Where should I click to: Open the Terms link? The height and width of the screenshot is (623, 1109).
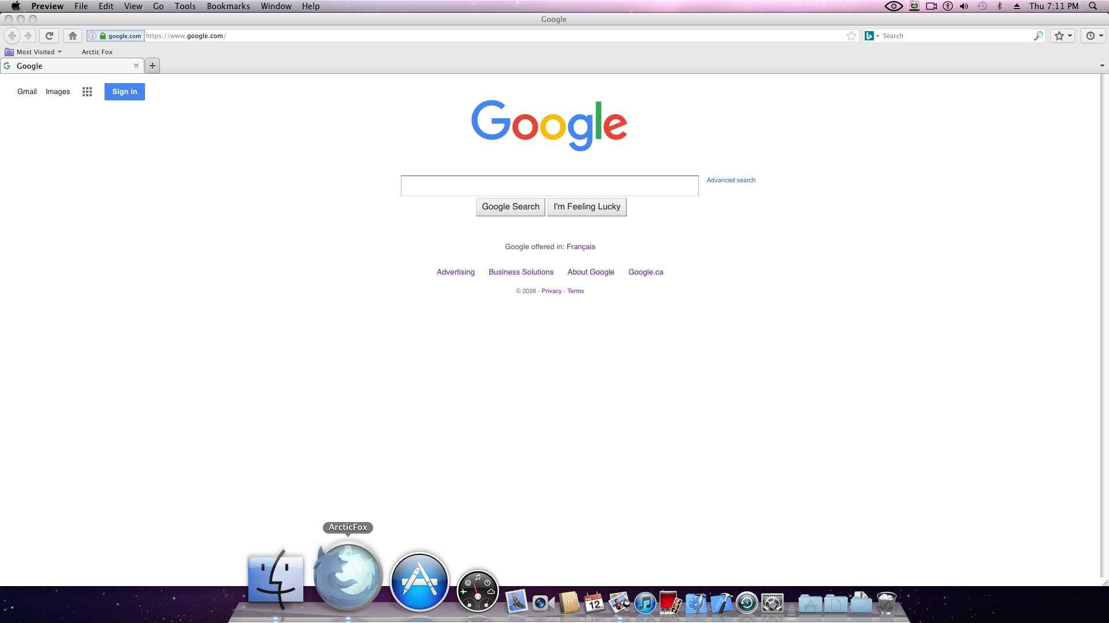tap(575, 291)
